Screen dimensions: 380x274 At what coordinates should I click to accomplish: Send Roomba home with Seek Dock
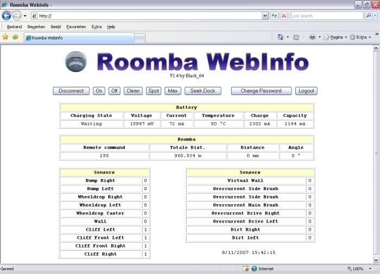click(203, 91)
